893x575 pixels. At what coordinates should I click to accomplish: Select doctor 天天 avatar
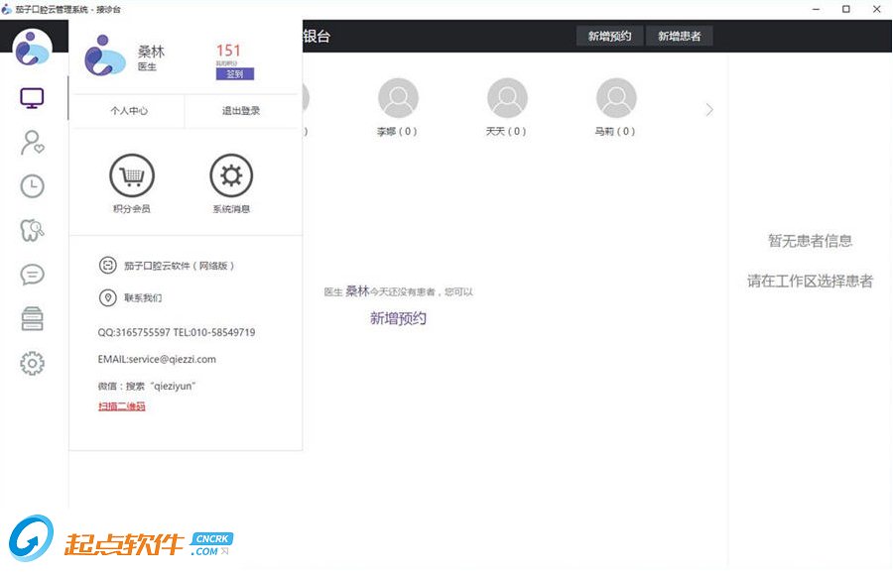click(507, 98)
